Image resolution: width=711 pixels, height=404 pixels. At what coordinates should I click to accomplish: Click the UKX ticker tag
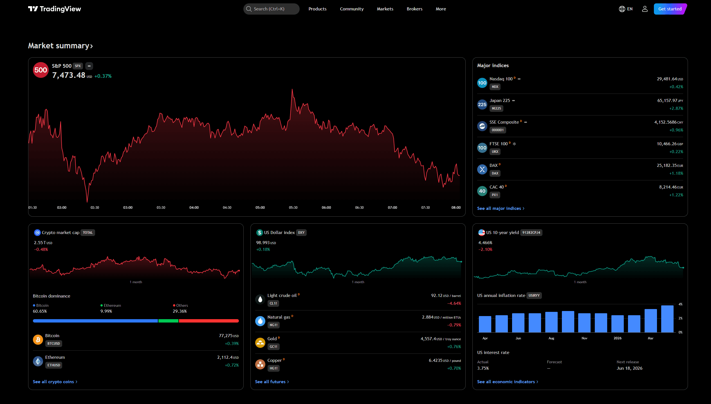495,152
